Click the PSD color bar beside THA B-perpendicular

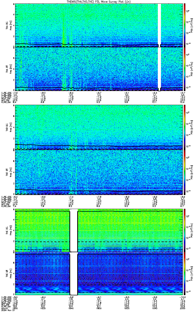(185, 25)
